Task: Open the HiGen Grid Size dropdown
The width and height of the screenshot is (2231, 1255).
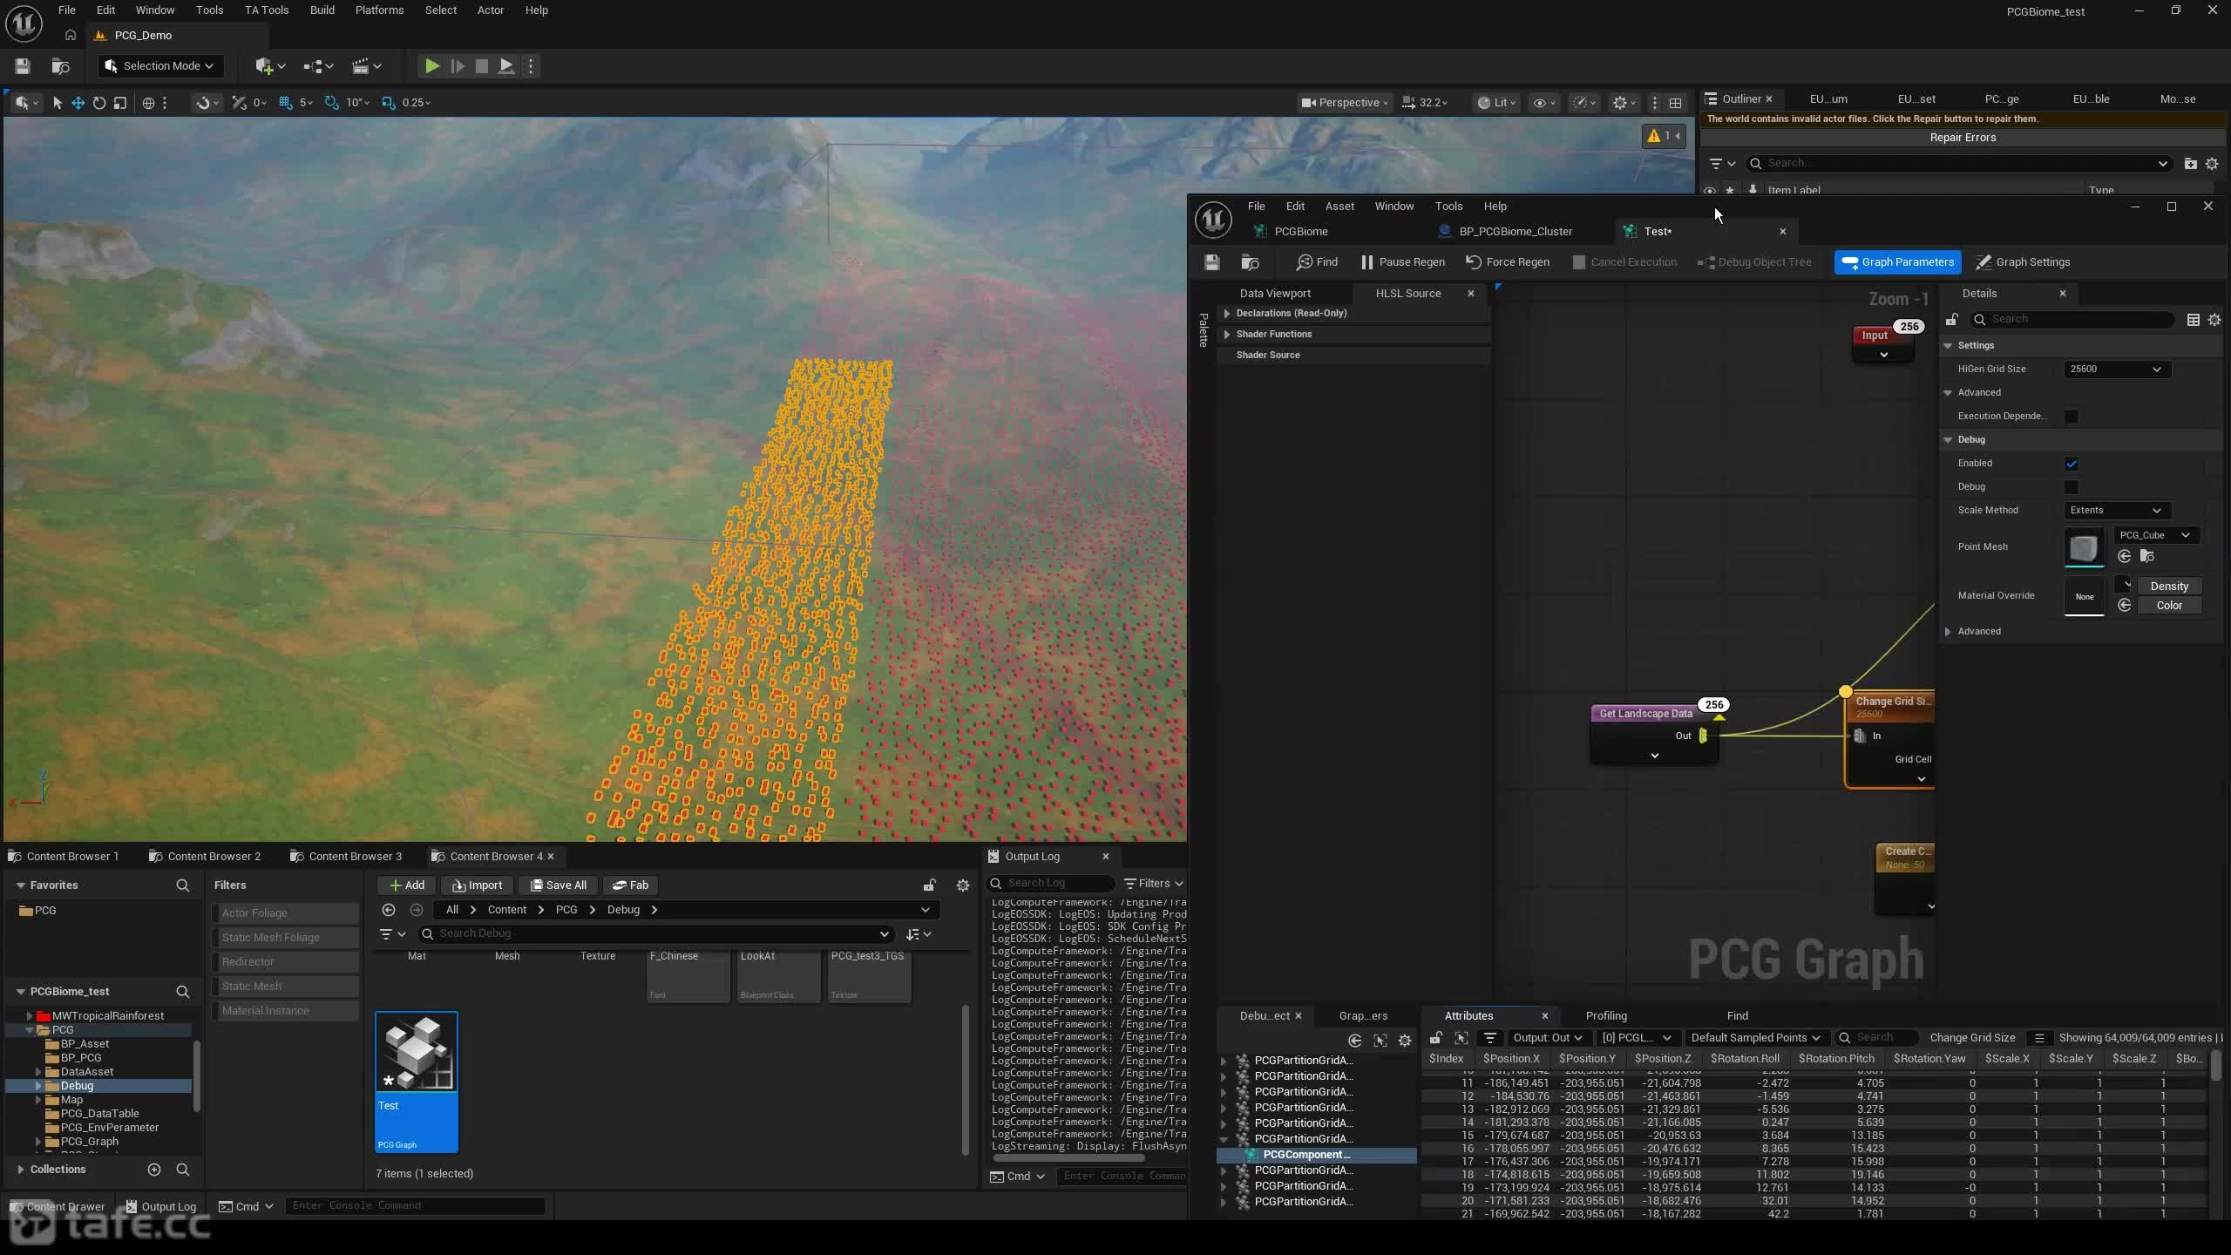Action: 2115,370
